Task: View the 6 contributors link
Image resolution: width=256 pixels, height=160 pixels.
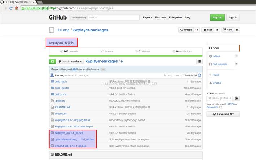Action: [182, 51]
